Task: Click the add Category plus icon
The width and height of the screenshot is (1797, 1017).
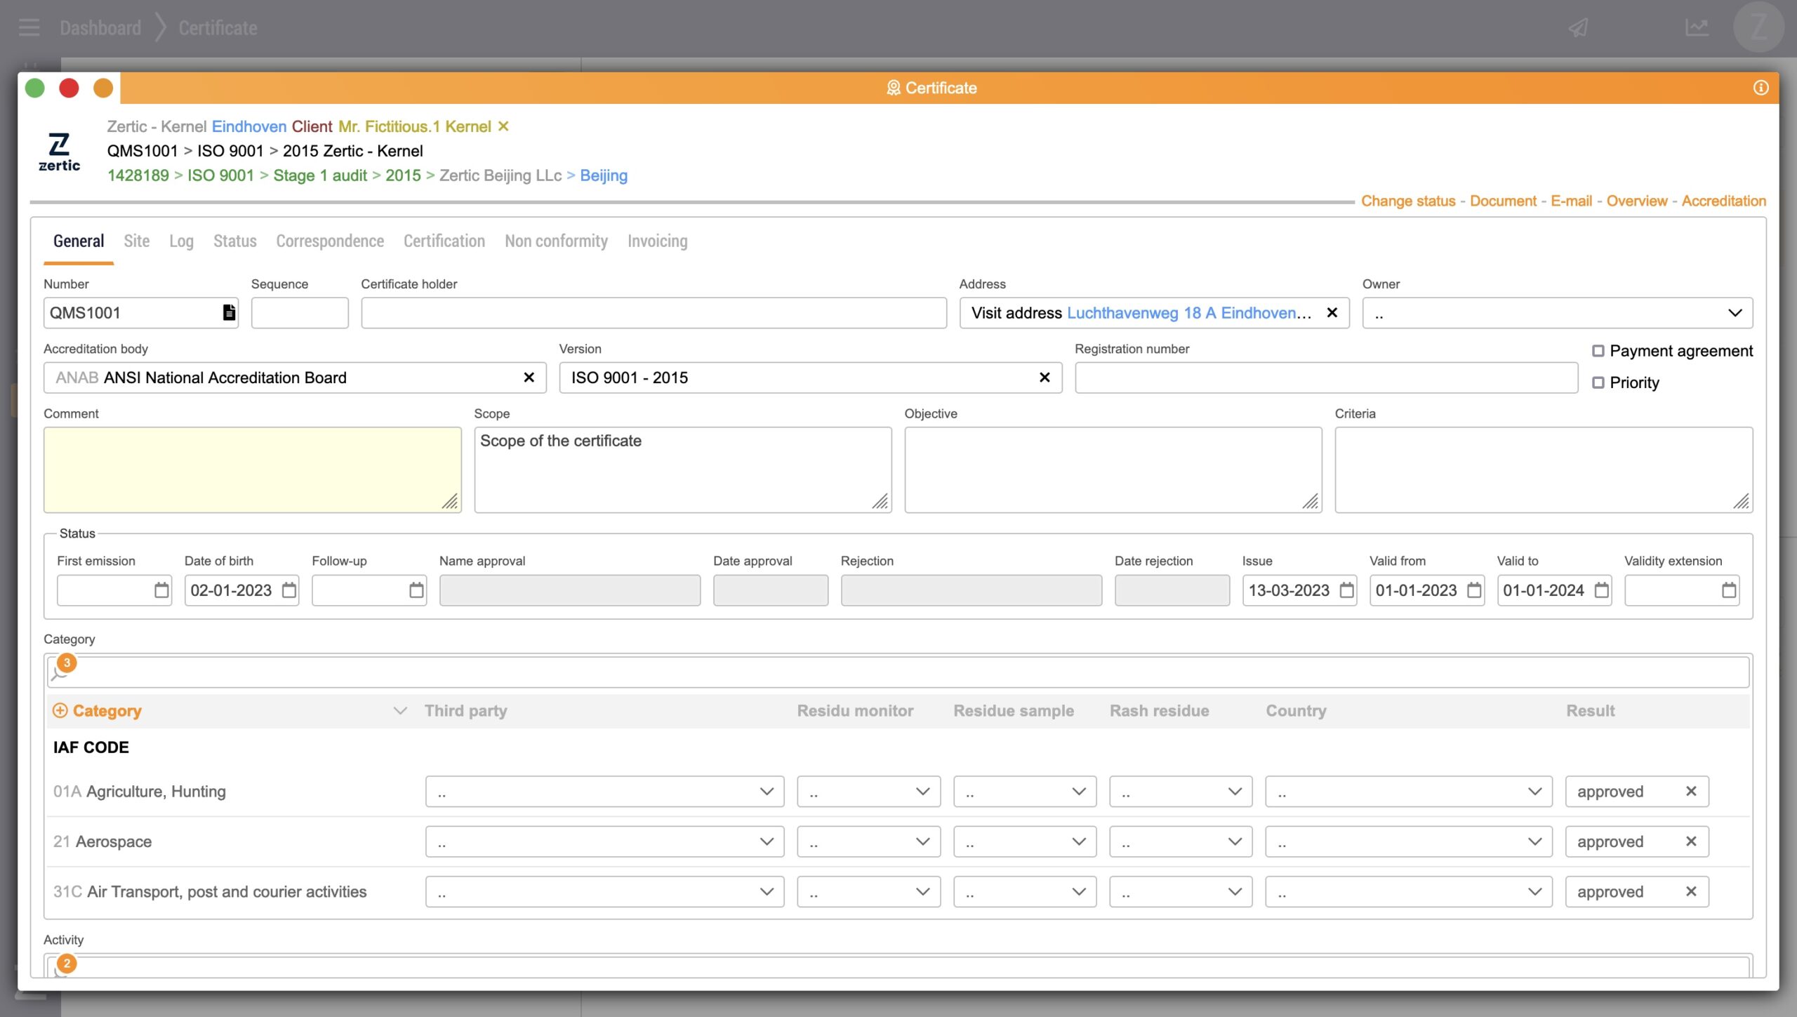Action: pos(60,711)
